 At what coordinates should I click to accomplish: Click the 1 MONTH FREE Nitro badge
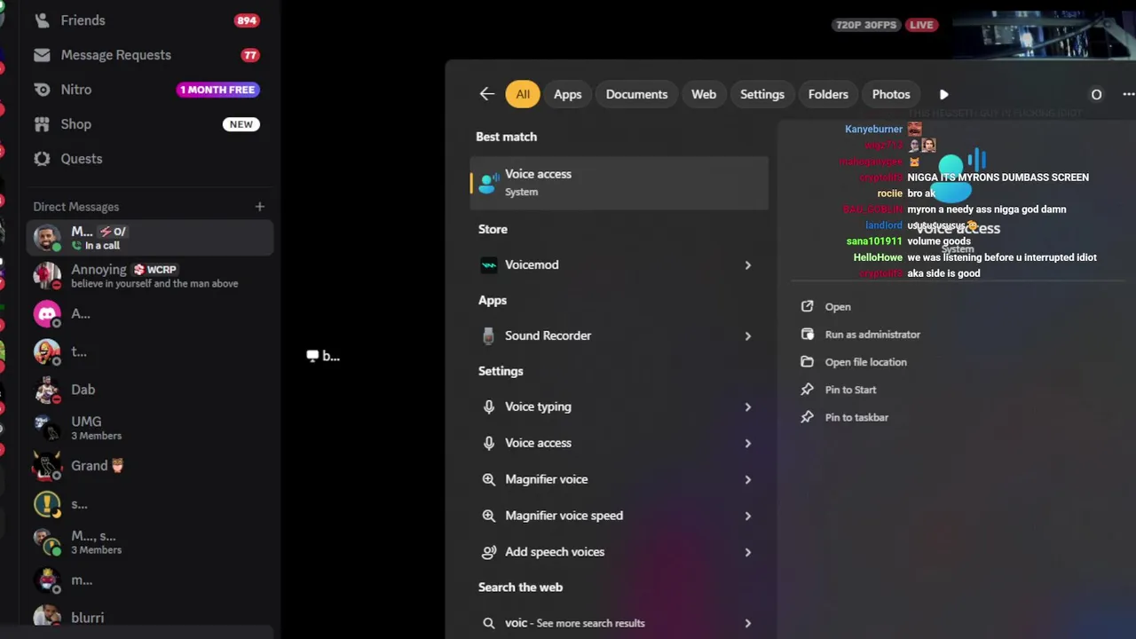217,90
